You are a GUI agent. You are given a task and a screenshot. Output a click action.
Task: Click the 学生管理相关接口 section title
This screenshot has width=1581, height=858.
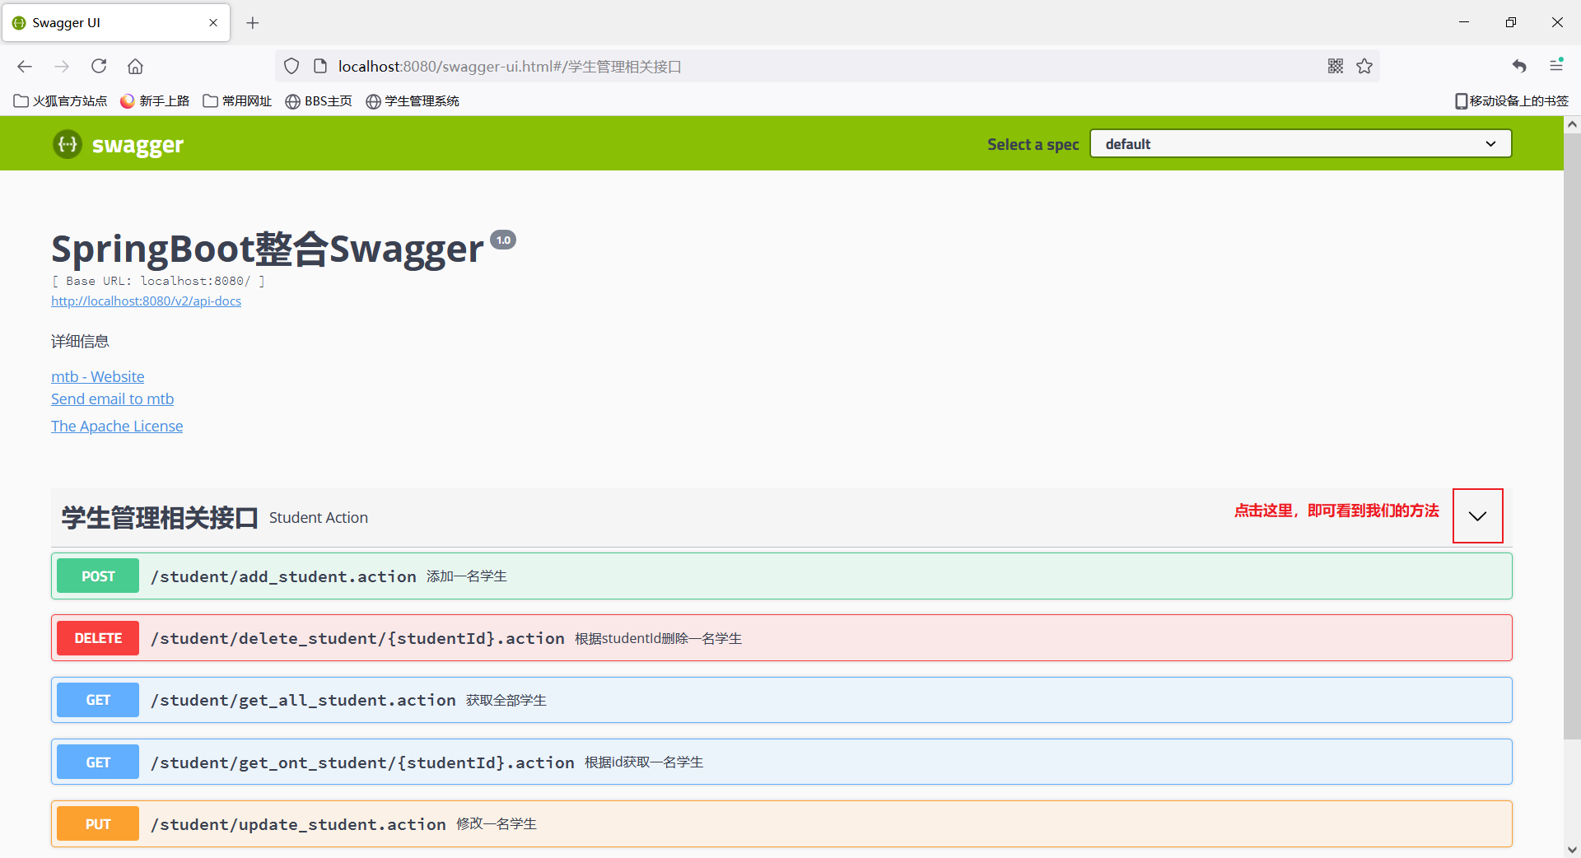[160, 517]
